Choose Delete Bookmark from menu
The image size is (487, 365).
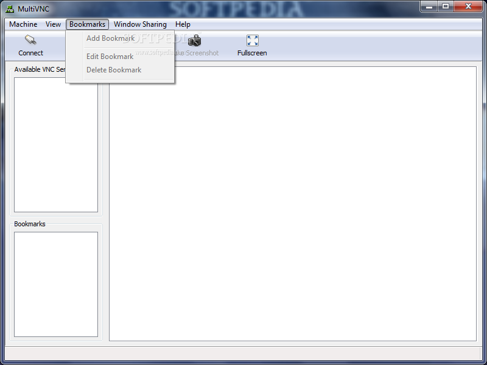pyautogui.click(x=120, y=70)
